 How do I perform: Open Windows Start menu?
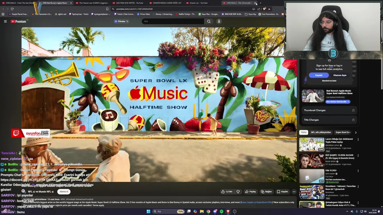148,211
